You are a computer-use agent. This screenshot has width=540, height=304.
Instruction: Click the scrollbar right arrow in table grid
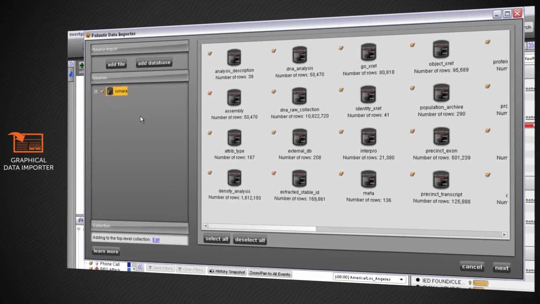tap(504, 234)
